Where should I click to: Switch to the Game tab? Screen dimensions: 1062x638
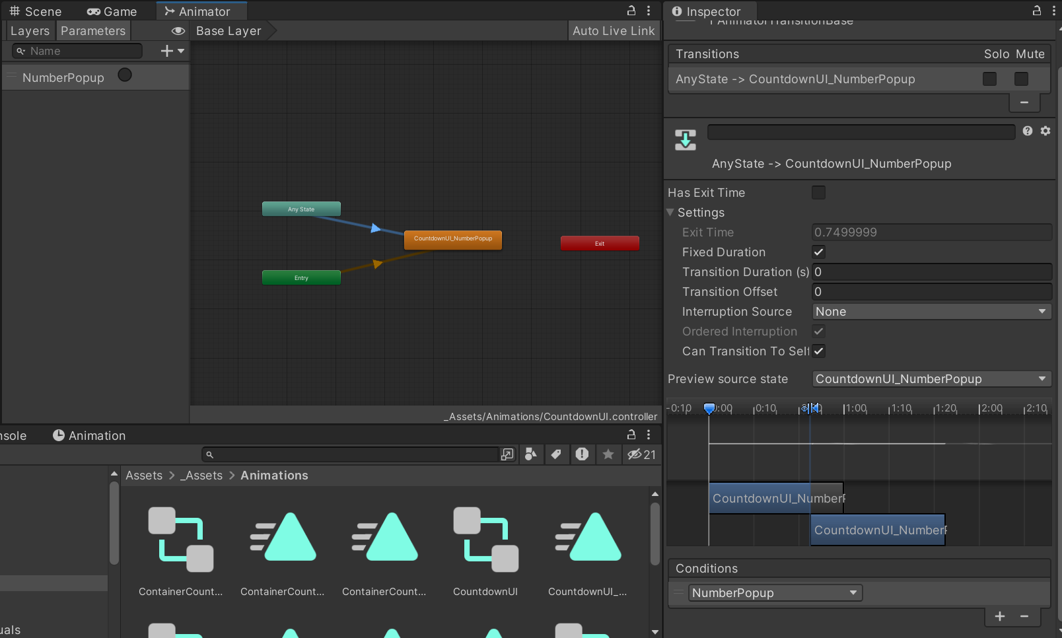click(112, 11)
